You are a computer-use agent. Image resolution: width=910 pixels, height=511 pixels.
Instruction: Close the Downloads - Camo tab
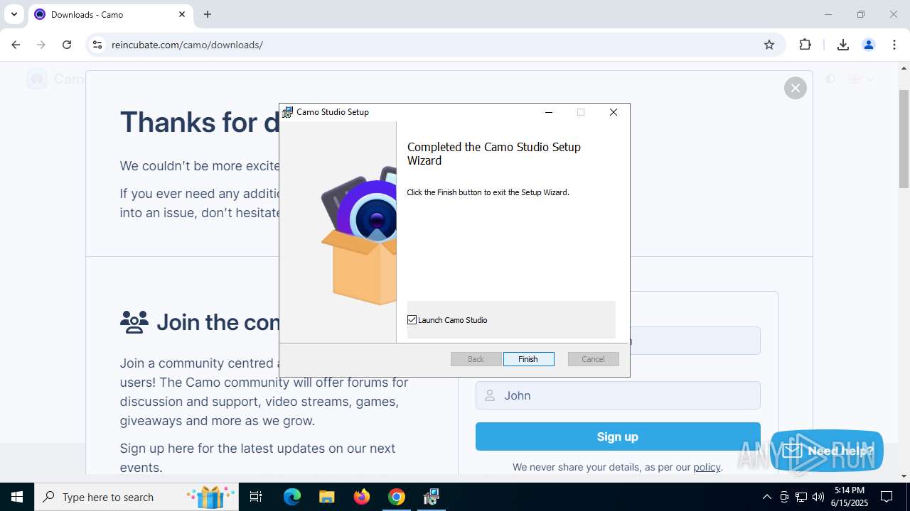(182, 14)
